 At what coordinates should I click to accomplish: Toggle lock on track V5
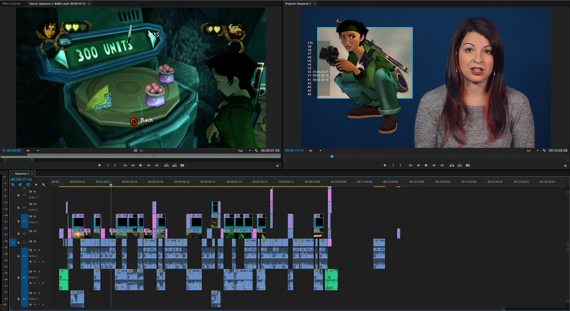[18, 195]
